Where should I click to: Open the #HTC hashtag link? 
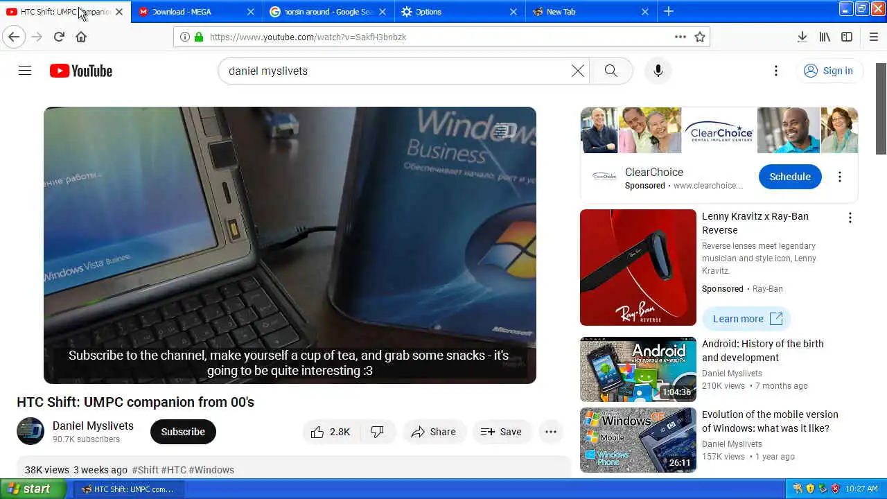coord(174,470)
